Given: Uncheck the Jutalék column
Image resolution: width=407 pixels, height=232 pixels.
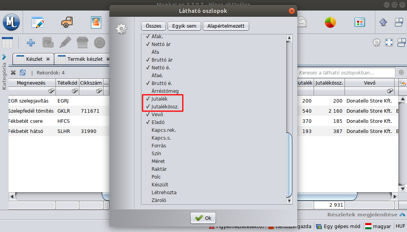Looking at the screenshot, I should [159, 99].
